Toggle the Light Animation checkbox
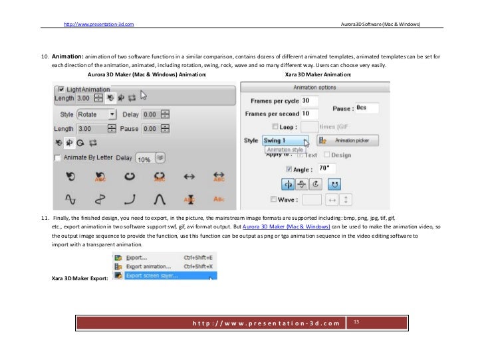 [61, 89]
